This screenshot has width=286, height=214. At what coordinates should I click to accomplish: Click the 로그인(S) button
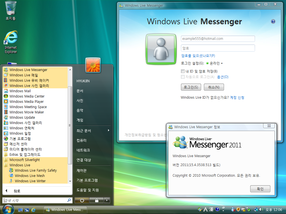tap(191, 87)
